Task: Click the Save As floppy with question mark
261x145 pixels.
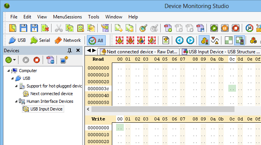Action: pyautogui.click(x=34, y=28)
